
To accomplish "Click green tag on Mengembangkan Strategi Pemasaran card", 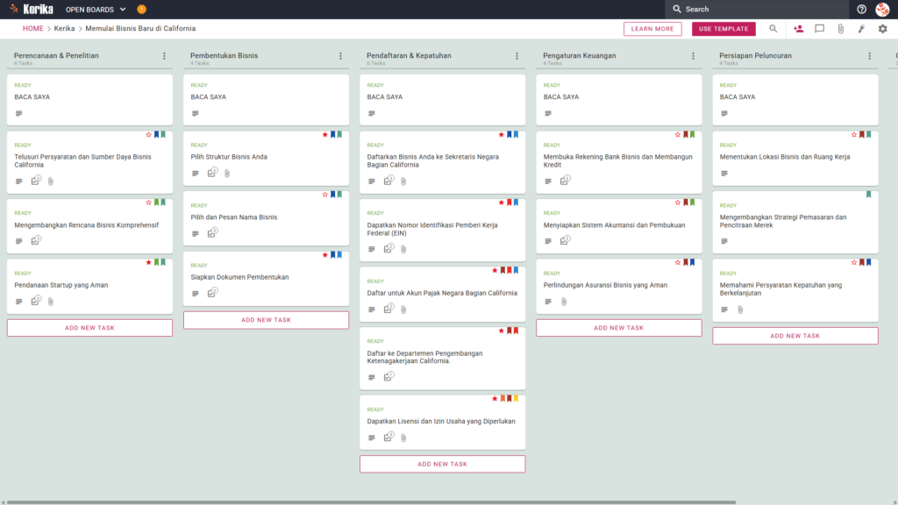I will (x=869, y=195).
